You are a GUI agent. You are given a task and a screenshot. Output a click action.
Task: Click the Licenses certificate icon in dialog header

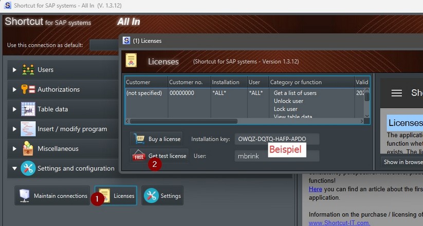click(x=132, y=61)
